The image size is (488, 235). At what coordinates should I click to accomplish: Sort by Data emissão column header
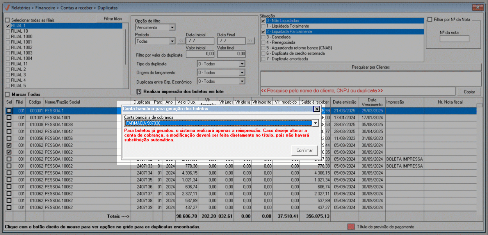tap(344, 102)
